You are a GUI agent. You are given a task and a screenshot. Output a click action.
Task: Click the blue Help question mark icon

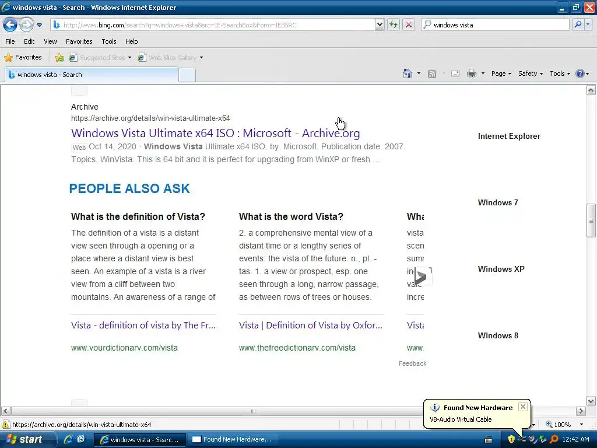580,73
